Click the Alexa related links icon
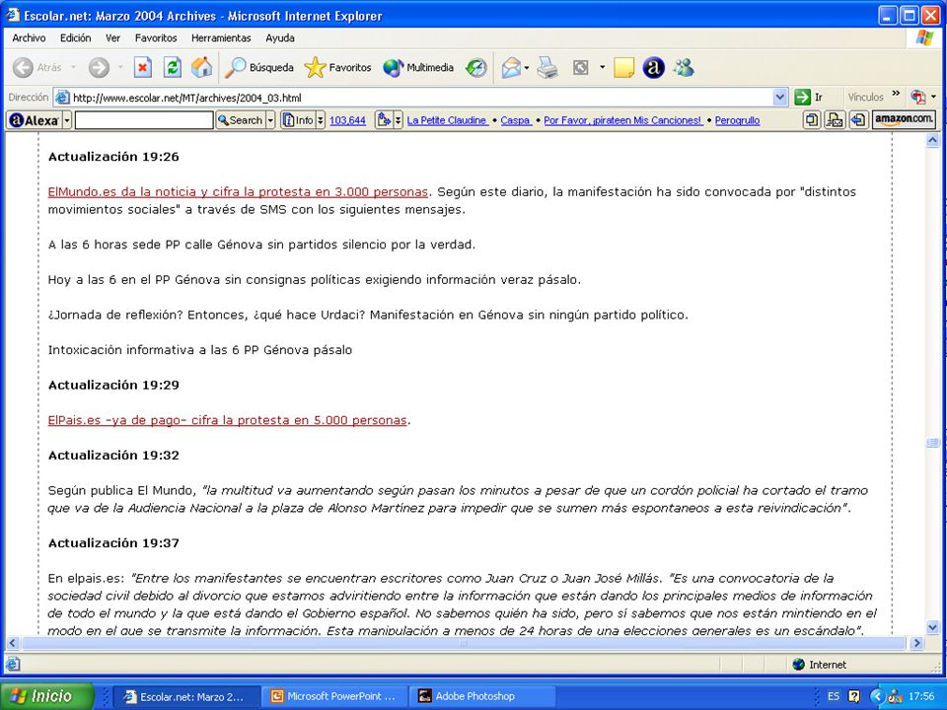This screenshot has width=947, height=710. pyautogui.click(x=384, y=120)
